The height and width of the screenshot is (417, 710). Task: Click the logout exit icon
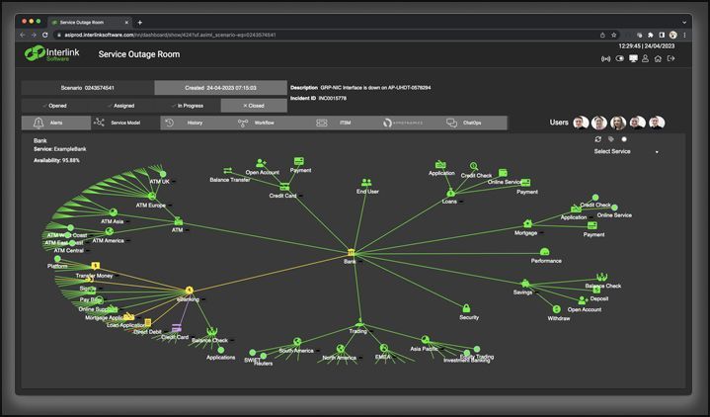click(x=671, y=58)
